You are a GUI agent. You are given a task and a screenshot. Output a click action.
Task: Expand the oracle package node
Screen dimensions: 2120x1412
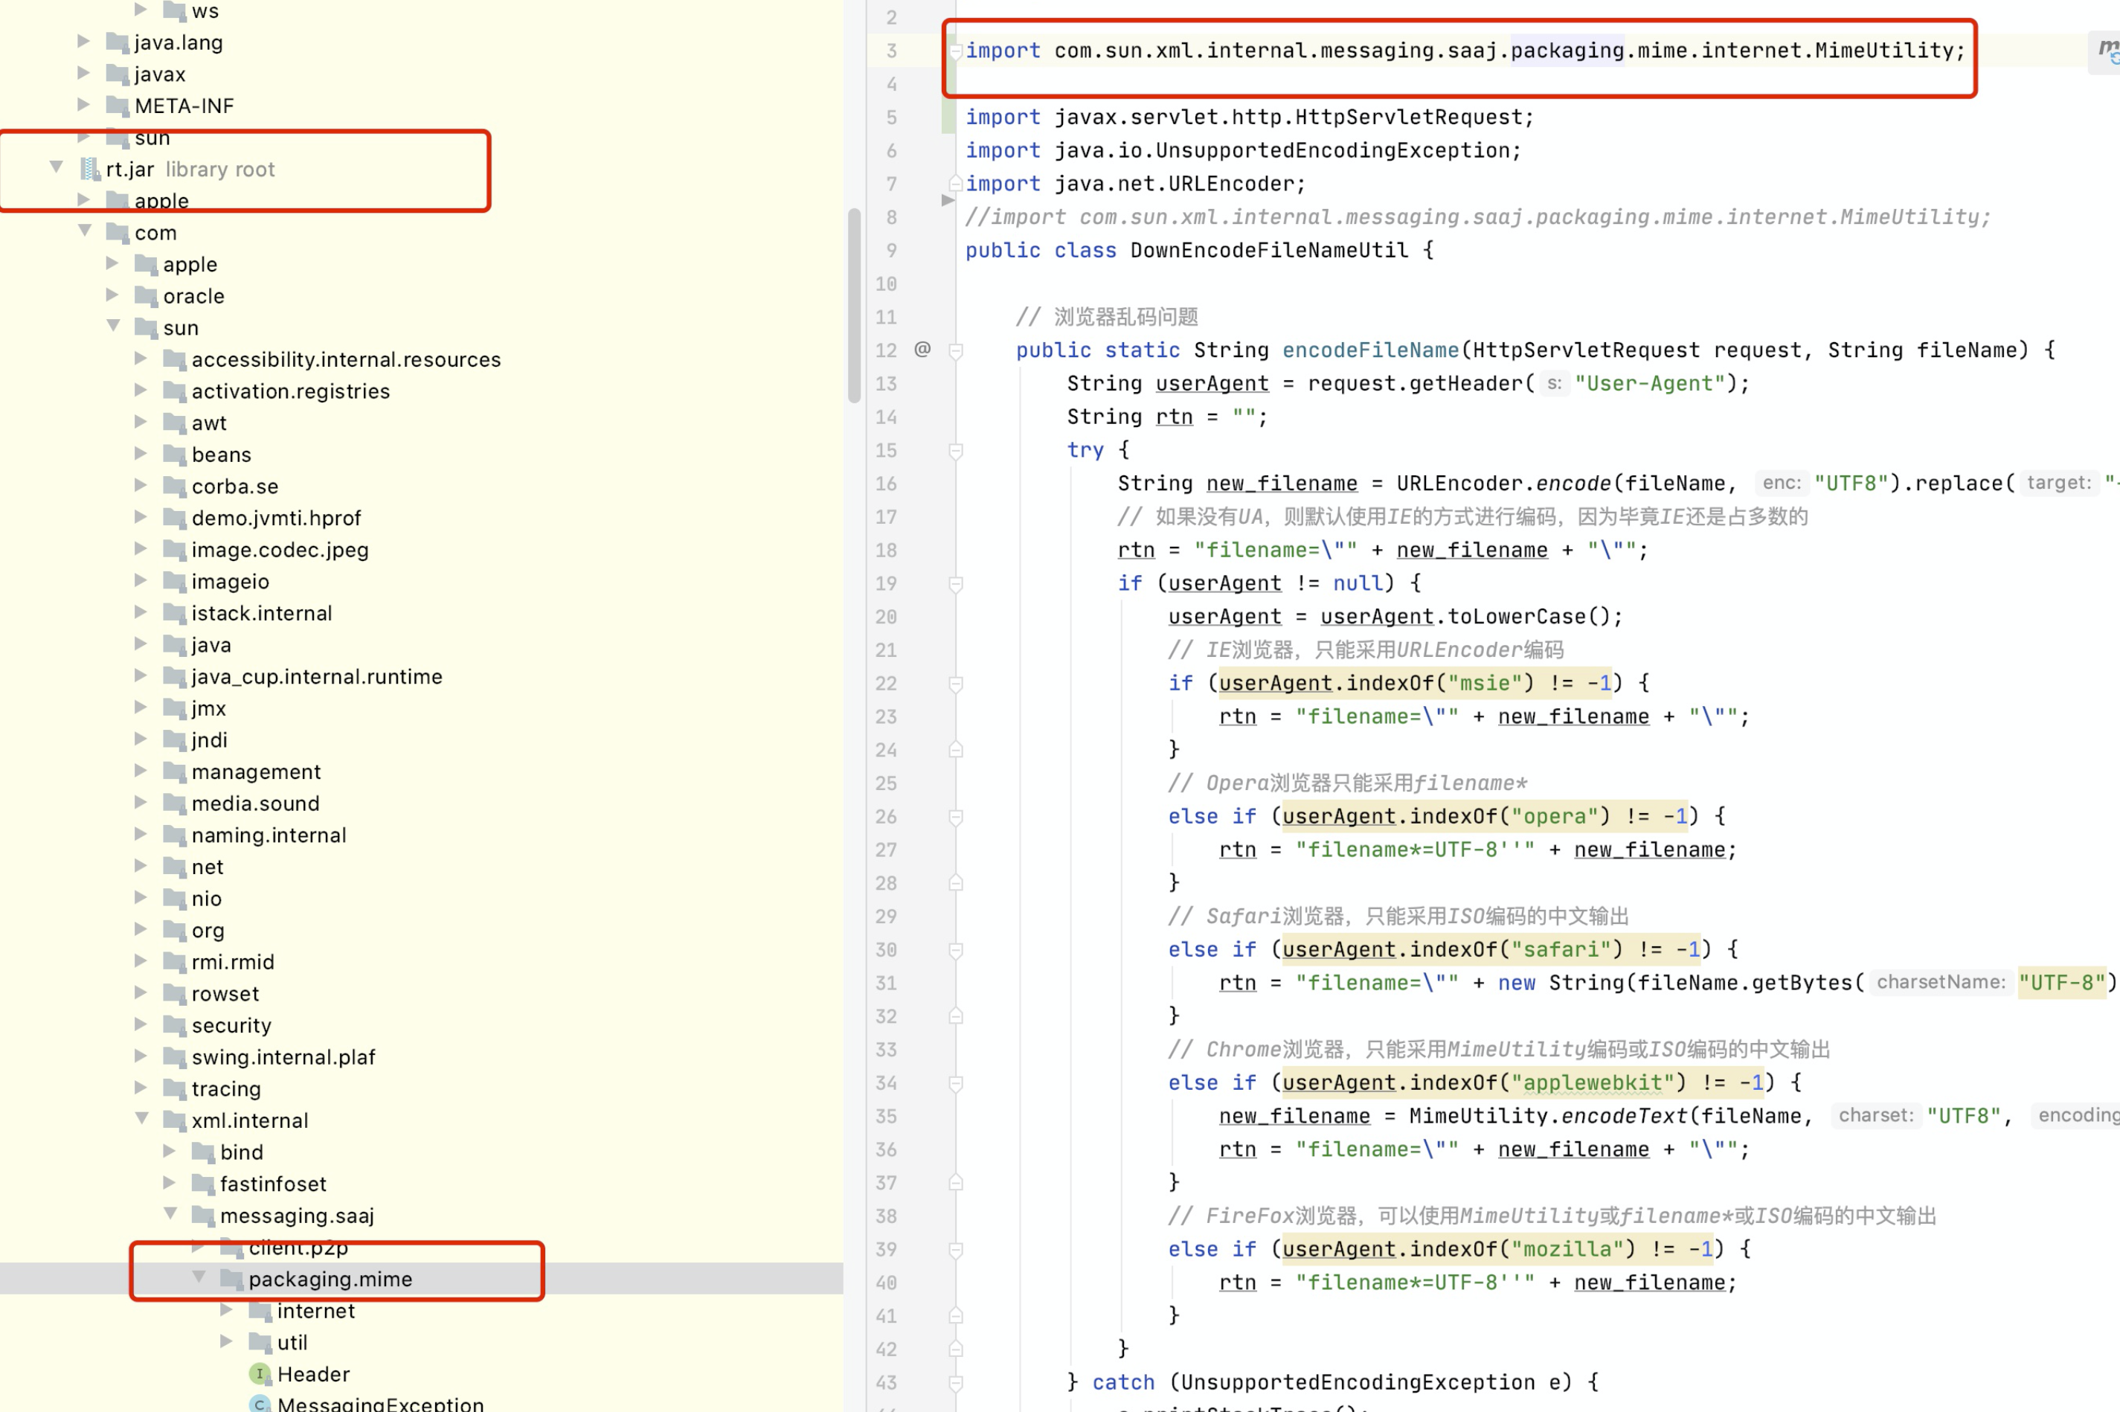[112, 295]
